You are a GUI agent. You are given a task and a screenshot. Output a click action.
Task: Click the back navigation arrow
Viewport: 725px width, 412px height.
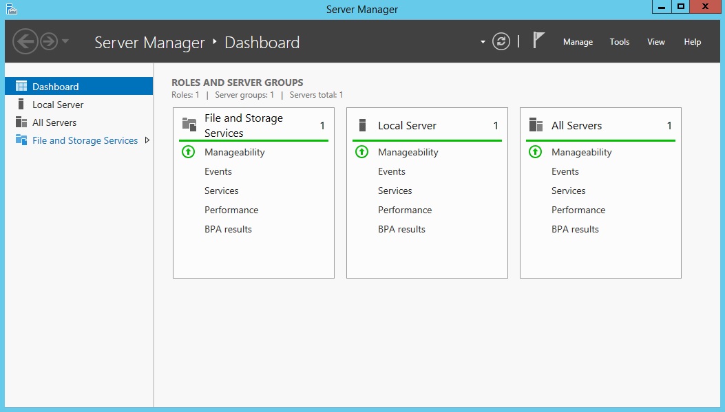pos(25,42)
